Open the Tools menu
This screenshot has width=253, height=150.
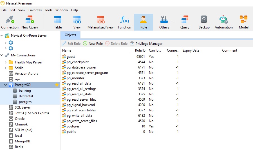48,10
